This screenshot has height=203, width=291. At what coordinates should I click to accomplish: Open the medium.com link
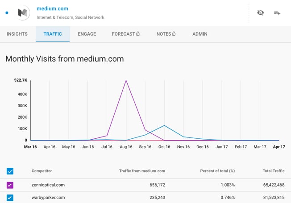coord(52,8)
